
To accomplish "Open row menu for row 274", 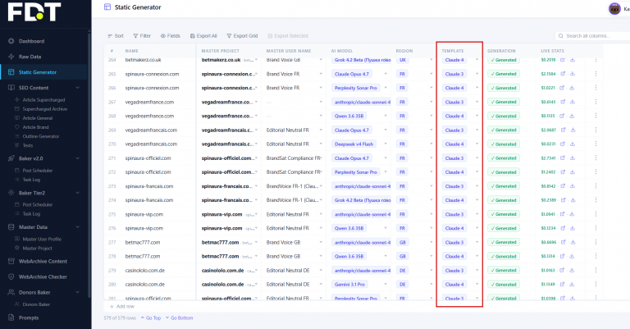I will click(596, 200).
